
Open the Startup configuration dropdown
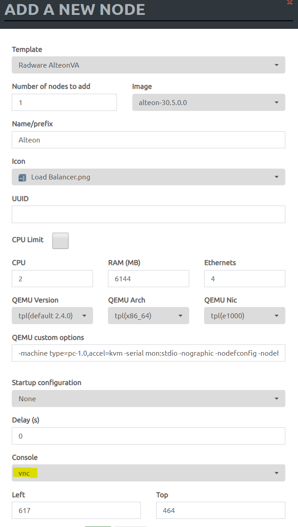pyautogui.click(x=149, y=398)
